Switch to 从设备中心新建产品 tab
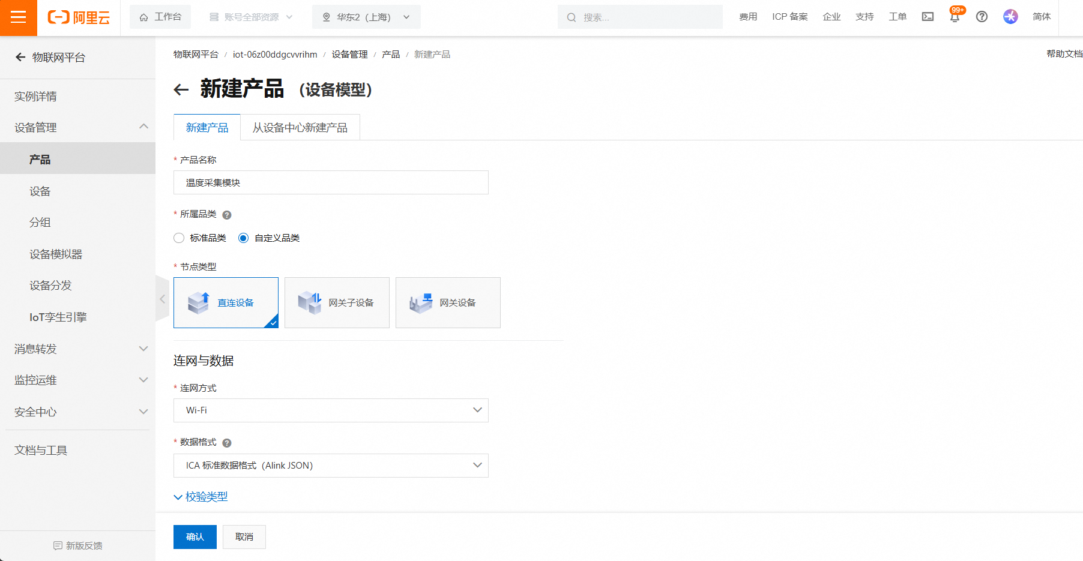The image size is (1083, 561). [x=300, y=128]
